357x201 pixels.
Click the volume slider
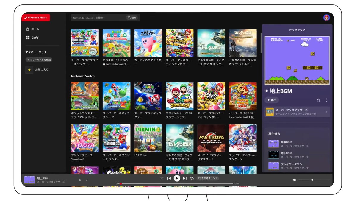click(314, 180)
